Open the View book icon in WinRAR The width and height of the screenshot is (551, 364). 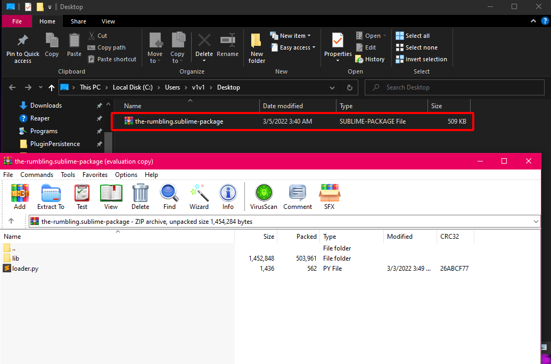click(111, 197)
